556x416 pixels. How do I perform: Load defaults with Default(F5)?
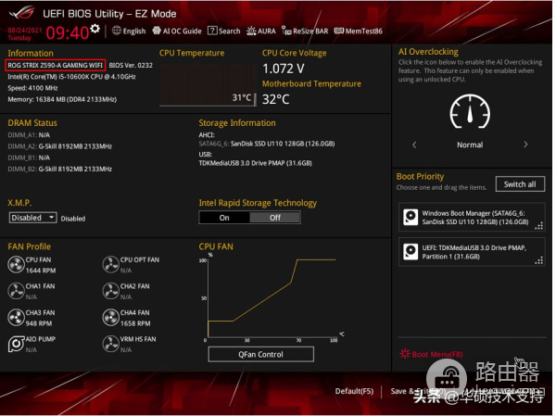(x=354, y=391)
